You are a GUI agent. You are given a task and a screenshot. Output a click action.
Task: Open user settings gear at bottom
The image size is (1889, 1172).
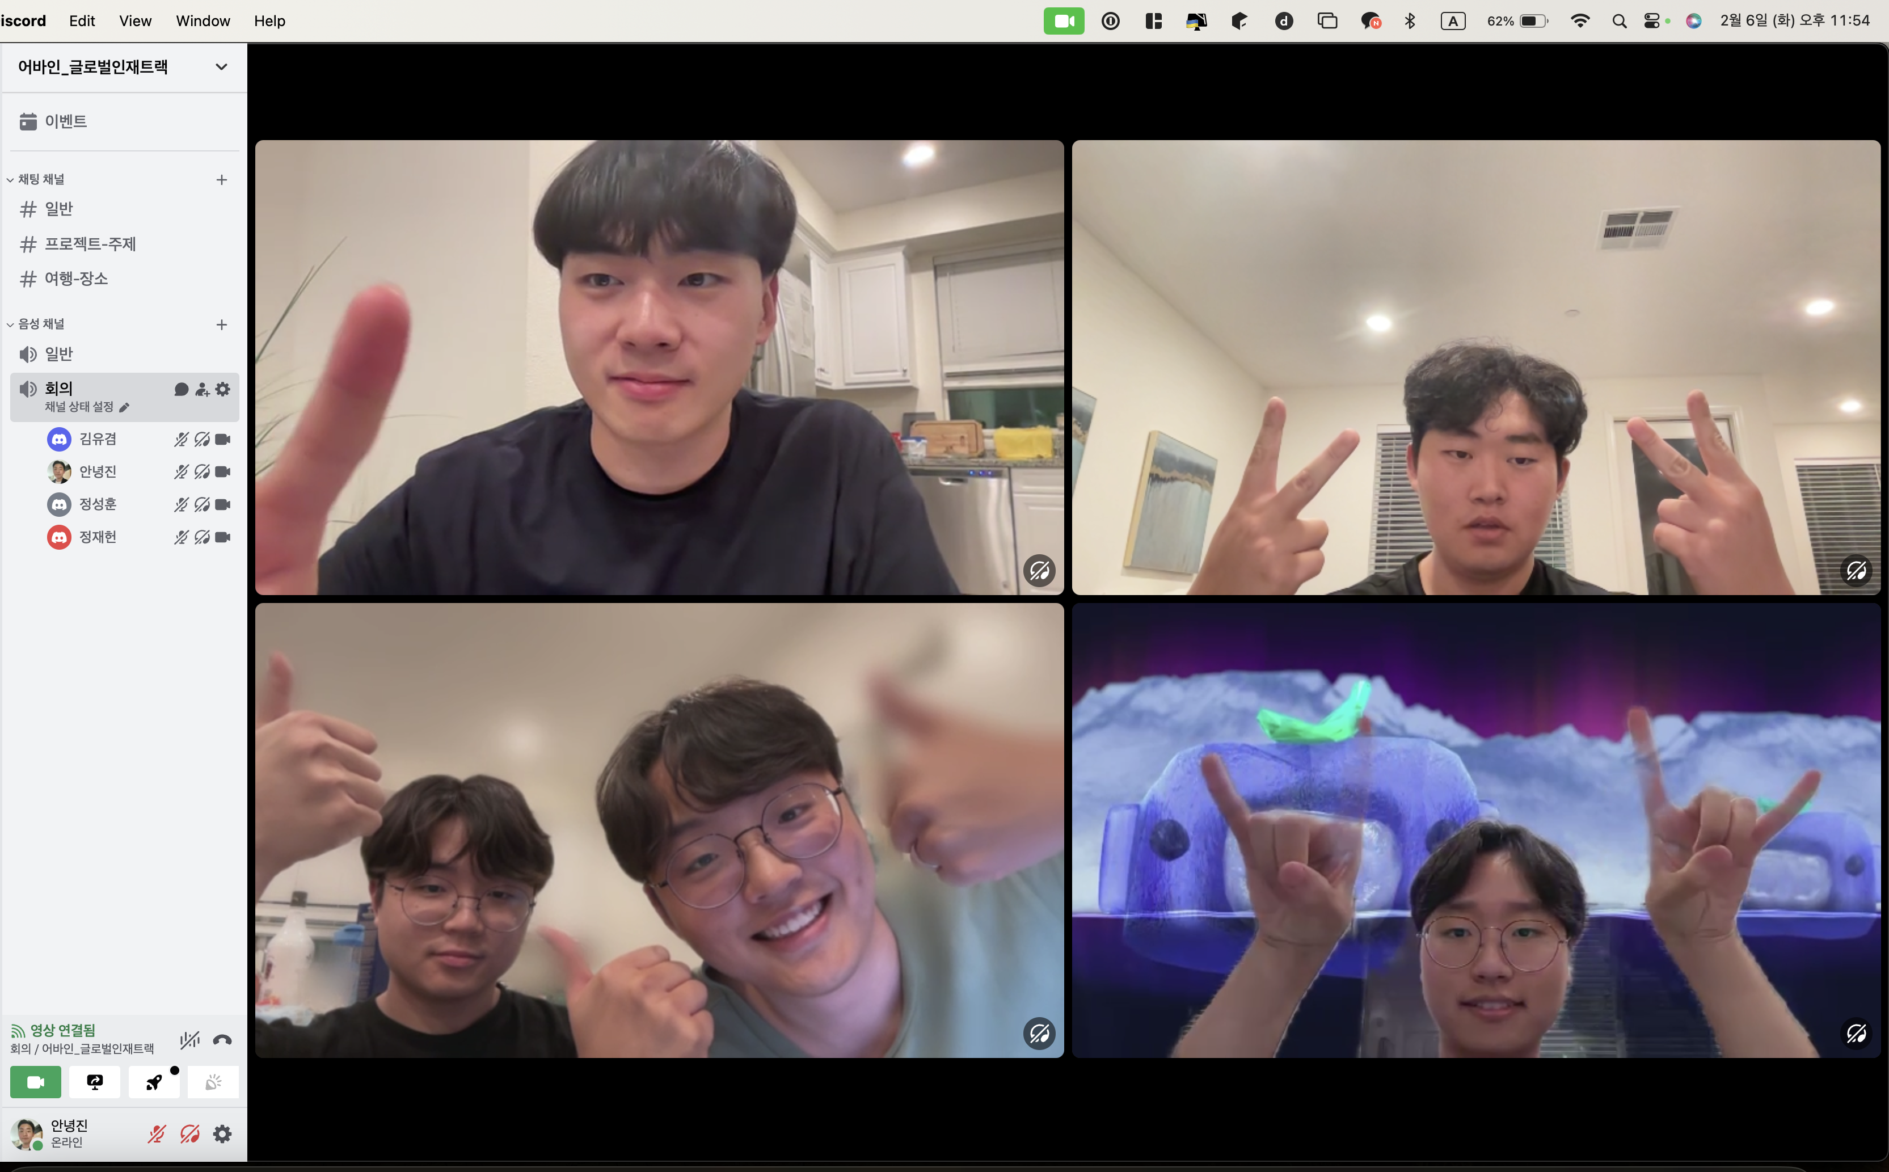(222, 1134)
